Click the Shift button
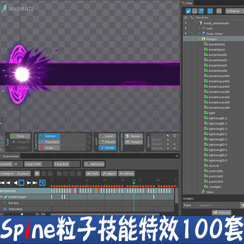This screenshot has height=244, width=244. [x=93, y=174]
